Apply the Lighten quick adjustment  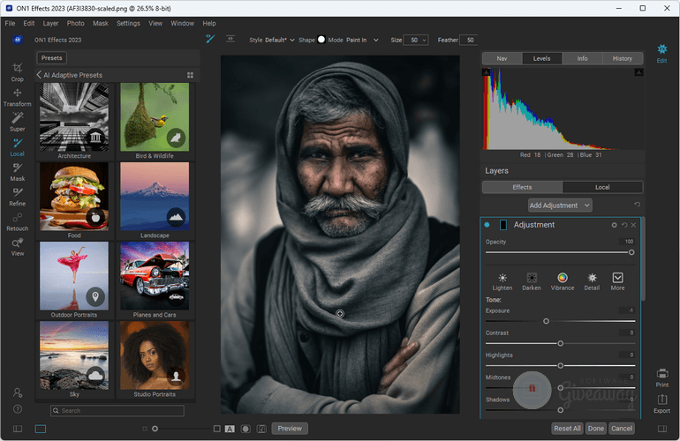tap(502, 281)
